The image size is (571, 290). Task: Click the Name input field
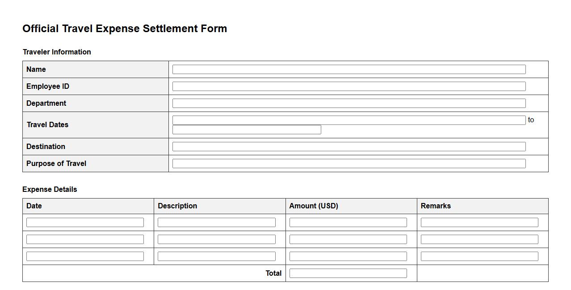coord(348,70)
